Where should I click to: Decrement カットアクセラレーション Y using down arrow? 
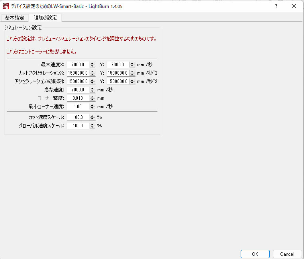pos(132,74)
